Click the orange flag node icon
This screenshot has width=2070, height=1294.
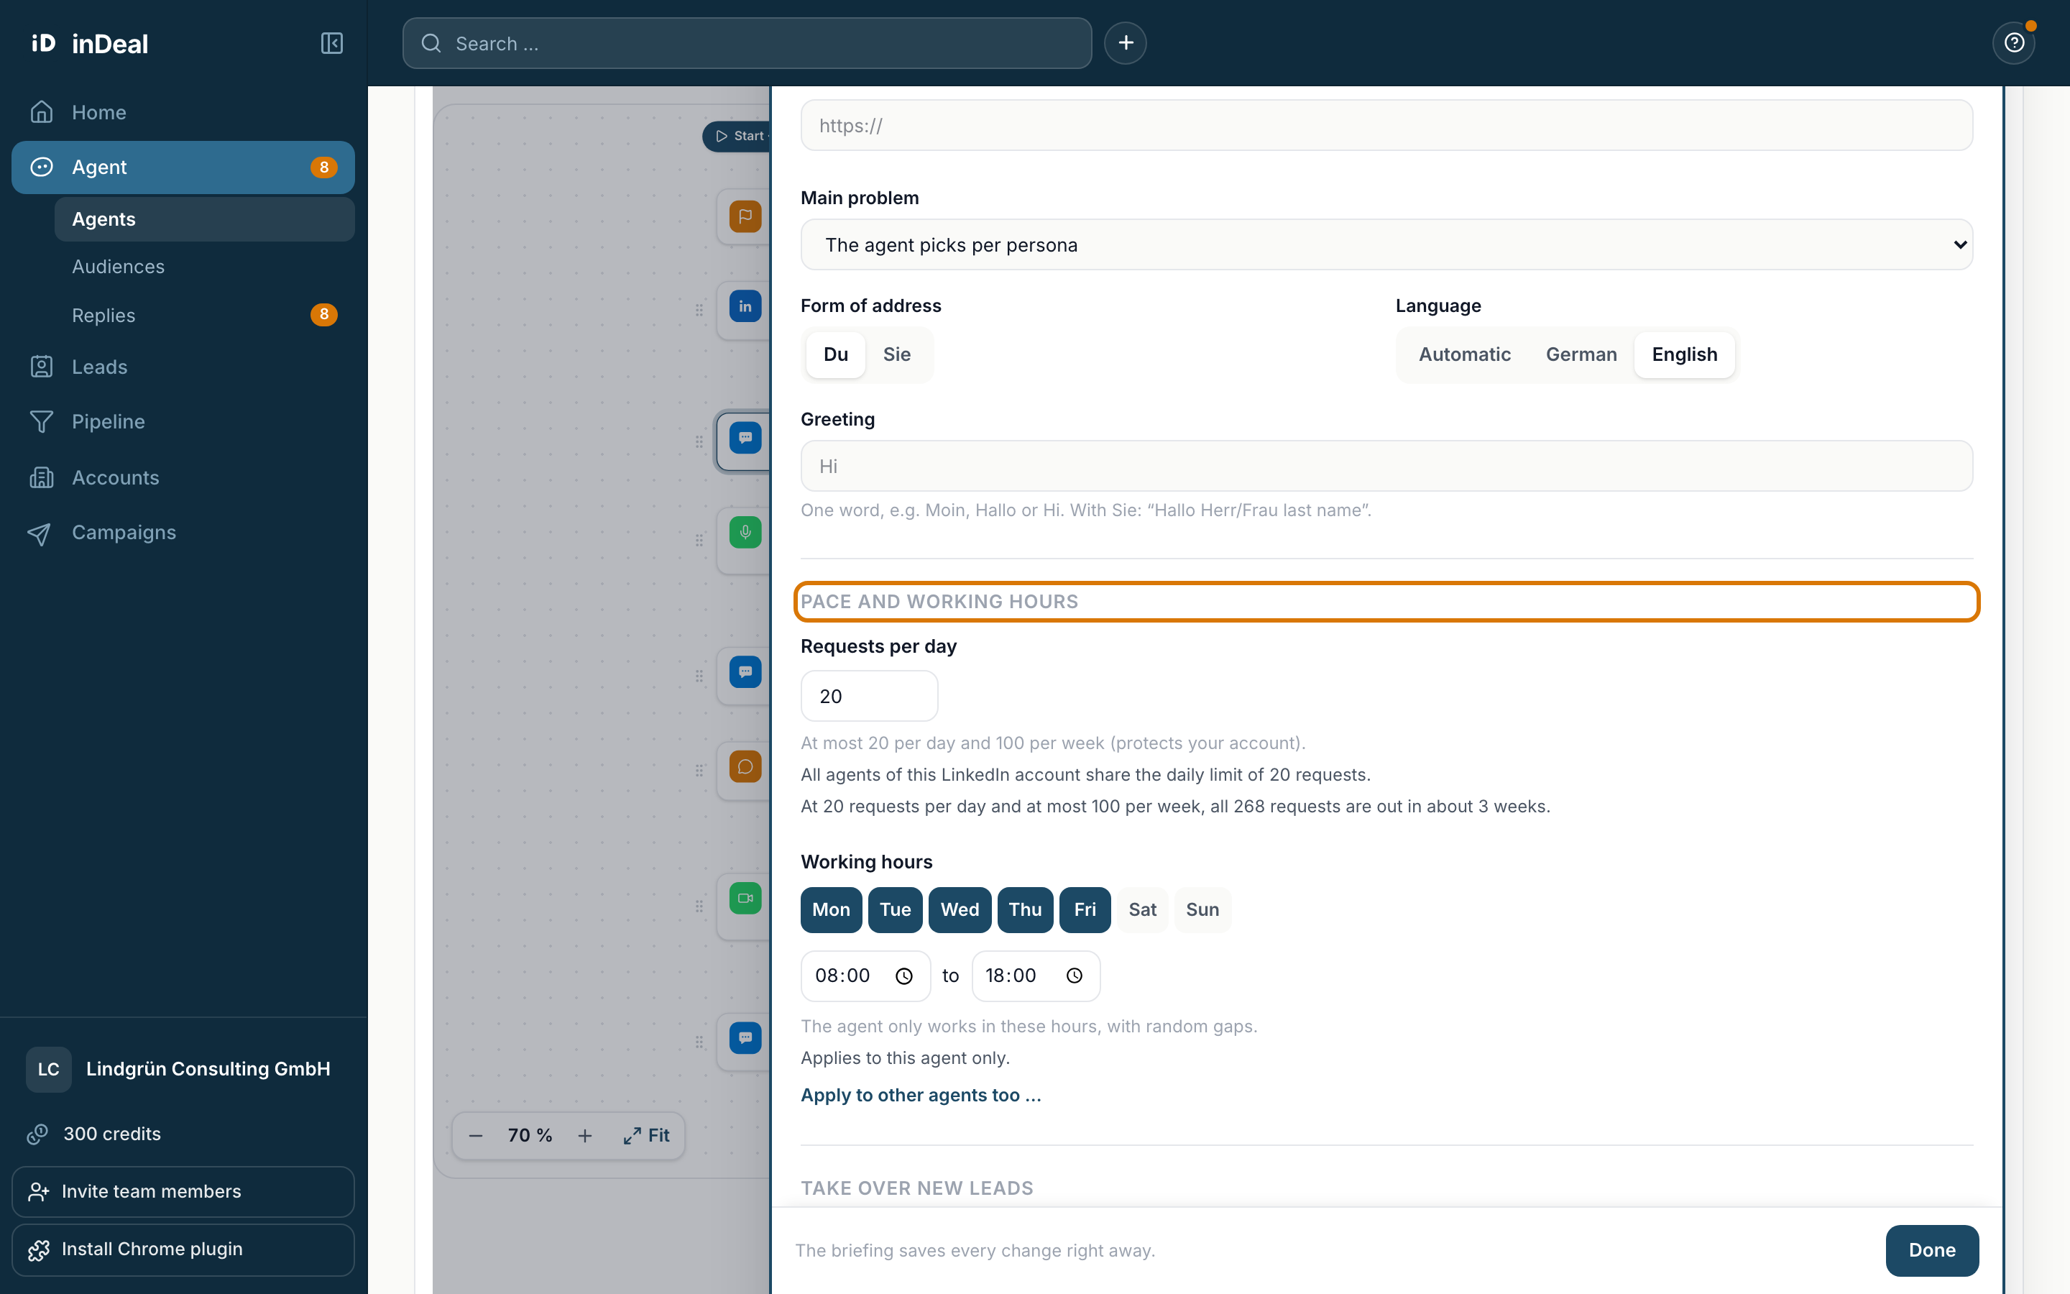tap(745, 216)
